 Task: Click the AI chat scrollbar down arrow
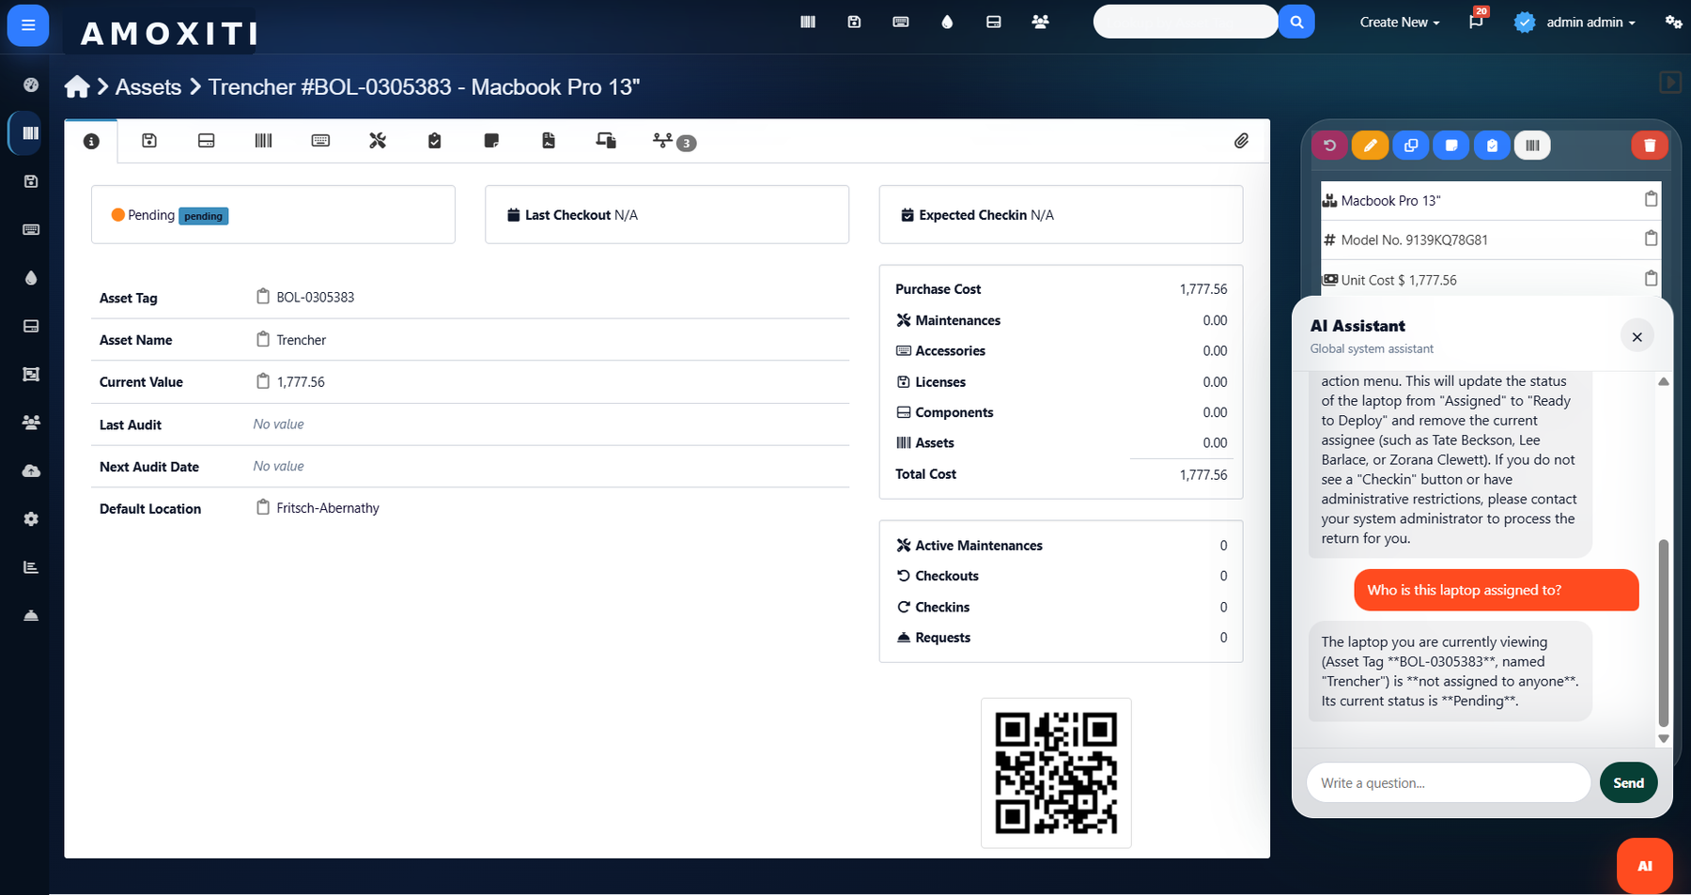pos(1664,739)
